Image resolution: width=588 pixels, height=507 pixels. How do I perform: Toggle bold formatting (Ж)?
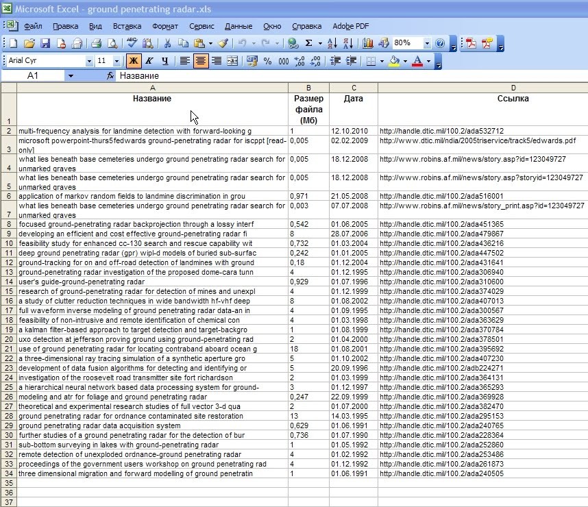134,61
